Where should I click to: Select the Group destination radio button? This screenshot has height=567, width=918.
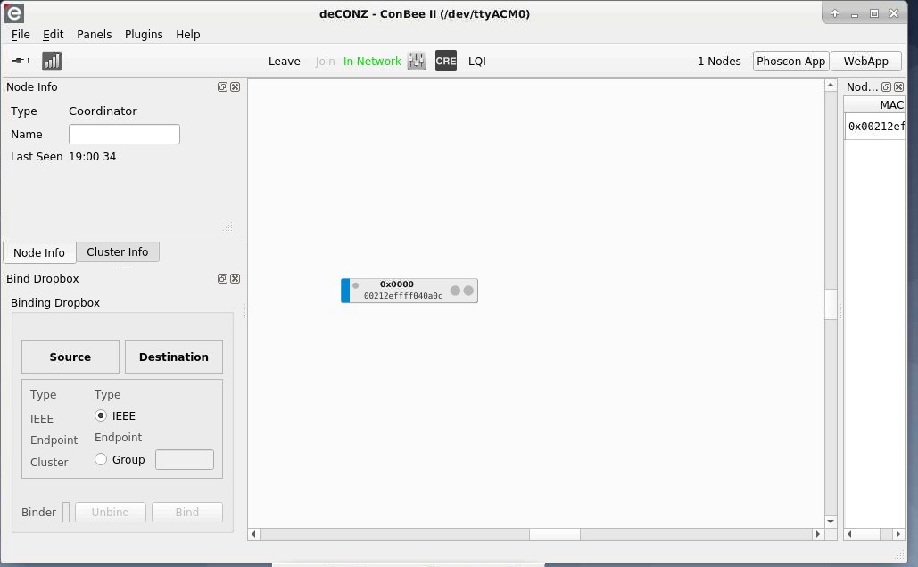pos(101,459)
